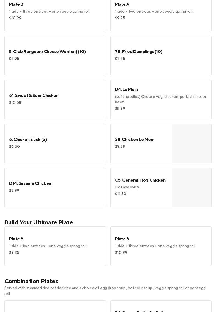
Task: Click the Chicken Lo Mein image placeholder
Action: click(192, 143)
